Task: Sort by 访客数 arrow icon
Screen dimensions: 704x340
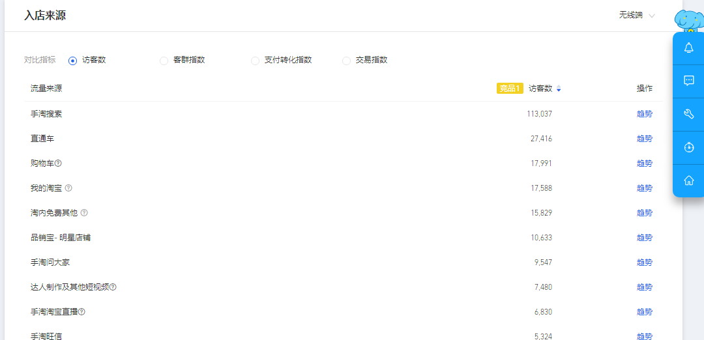Action: [x=558, y=89]
